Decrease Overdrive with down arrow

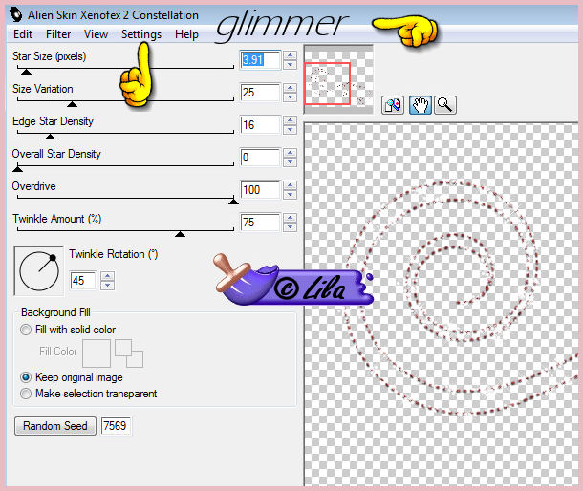click(290, 195)
